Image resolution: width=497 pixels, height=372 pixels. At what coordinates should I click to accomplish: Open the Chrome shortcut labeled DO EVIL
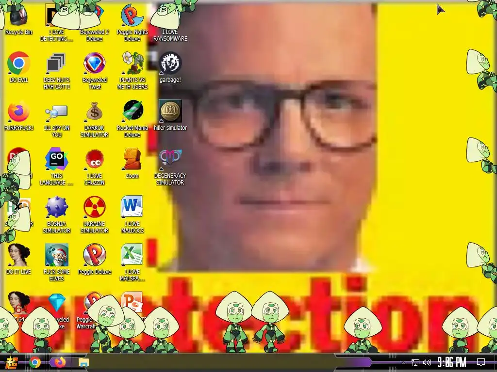pyautogui.click(x=18, y=62)
